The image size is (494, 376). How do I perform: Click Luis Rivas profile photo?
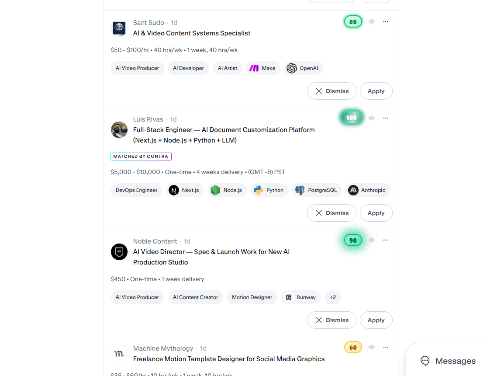tap(119, 130)
